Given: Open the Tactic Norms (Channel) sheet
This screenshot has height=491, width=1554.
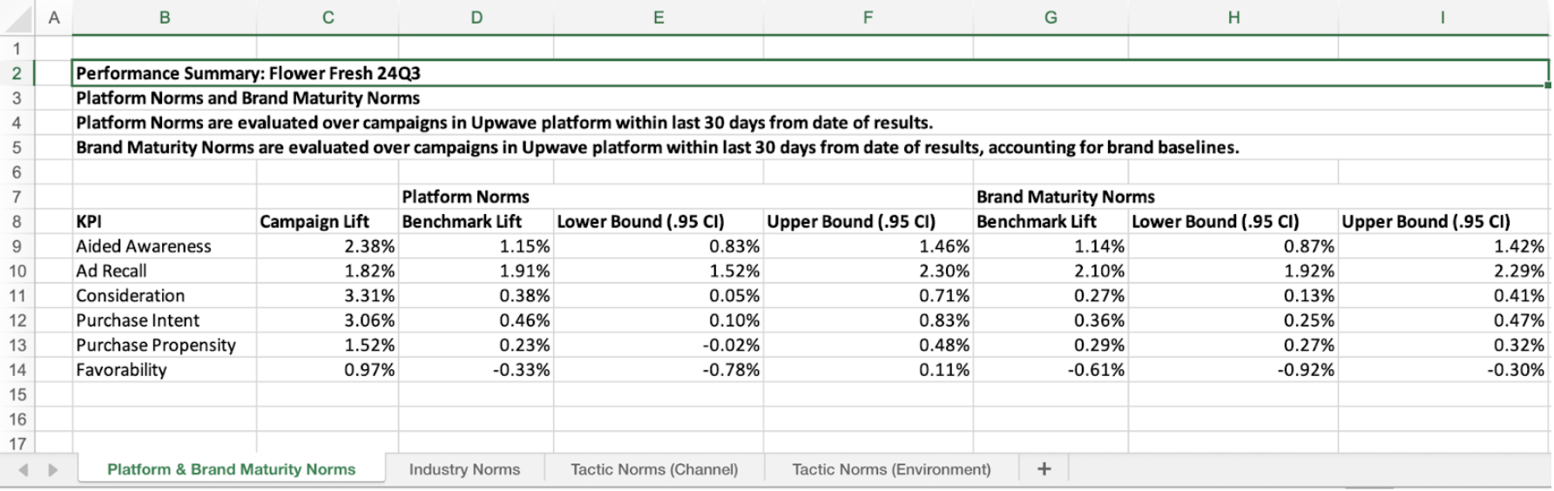Looking at the screenshot, I should (654, 469).
